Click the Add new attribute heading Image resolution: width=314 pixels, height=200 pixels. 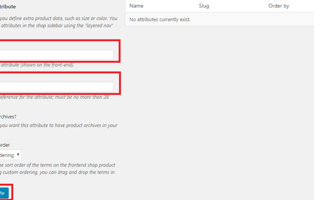click(x=8, y=7)
